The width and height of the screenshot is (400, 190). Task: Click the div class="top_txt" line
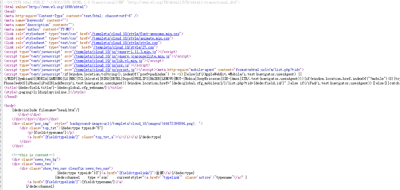[x=61, y=128]
